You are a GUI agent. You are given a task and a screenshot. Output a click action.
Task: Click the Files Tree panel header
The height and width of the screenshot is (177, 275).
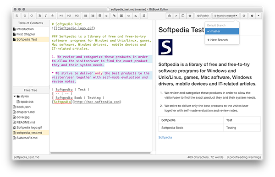pyautogui.click(x=31, y=91)
